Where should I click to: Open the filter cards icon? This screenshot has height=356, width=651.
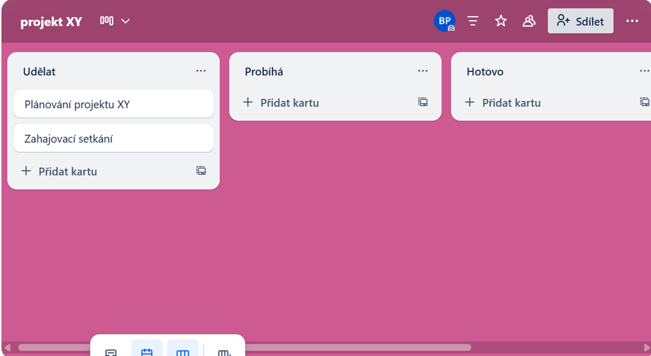pos(473,21)
